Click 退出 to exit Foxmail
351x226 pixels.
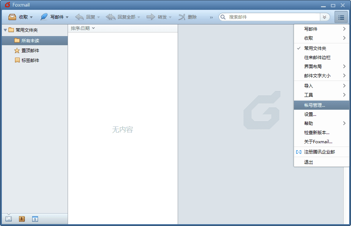point(309,162)
